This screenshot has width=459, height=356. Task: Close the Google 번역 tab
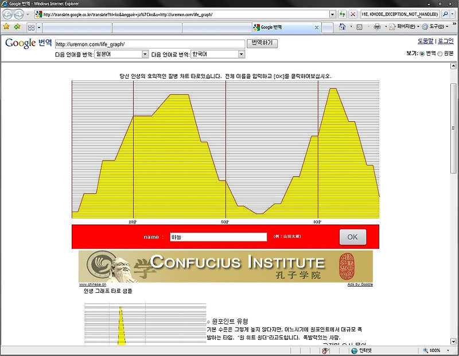click(317, 28)
